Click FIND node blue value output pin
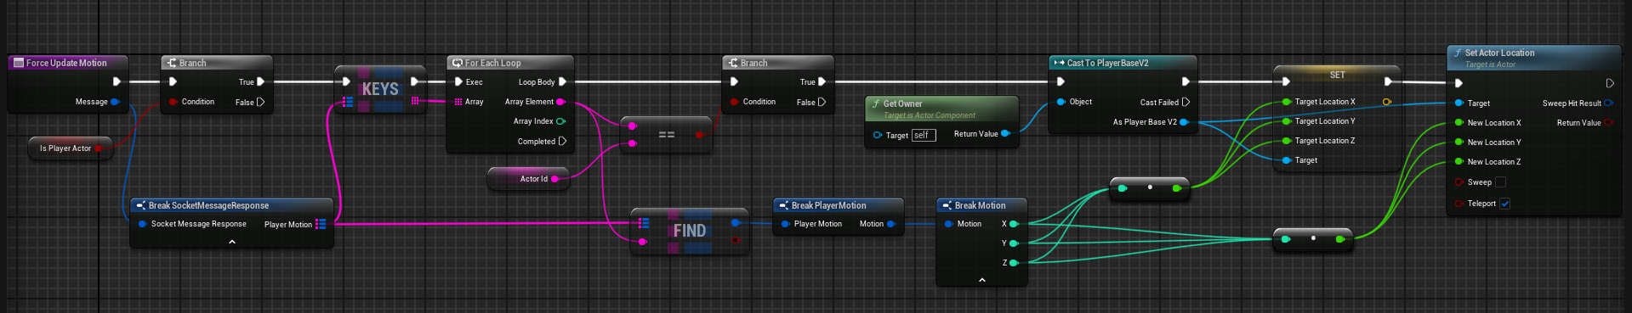Screen dimensions: 1632x313 (735, 223)
